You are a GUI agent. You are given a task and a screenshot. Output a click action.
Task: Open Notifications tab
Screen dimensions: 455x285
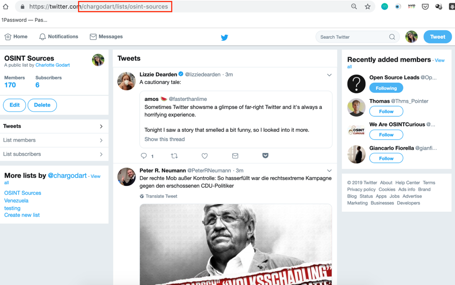click(58, 36)
